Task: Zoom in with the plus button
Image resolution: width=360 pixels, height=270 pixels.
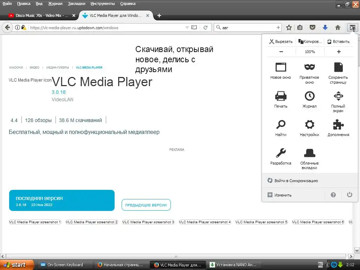Action: [339, 52]
